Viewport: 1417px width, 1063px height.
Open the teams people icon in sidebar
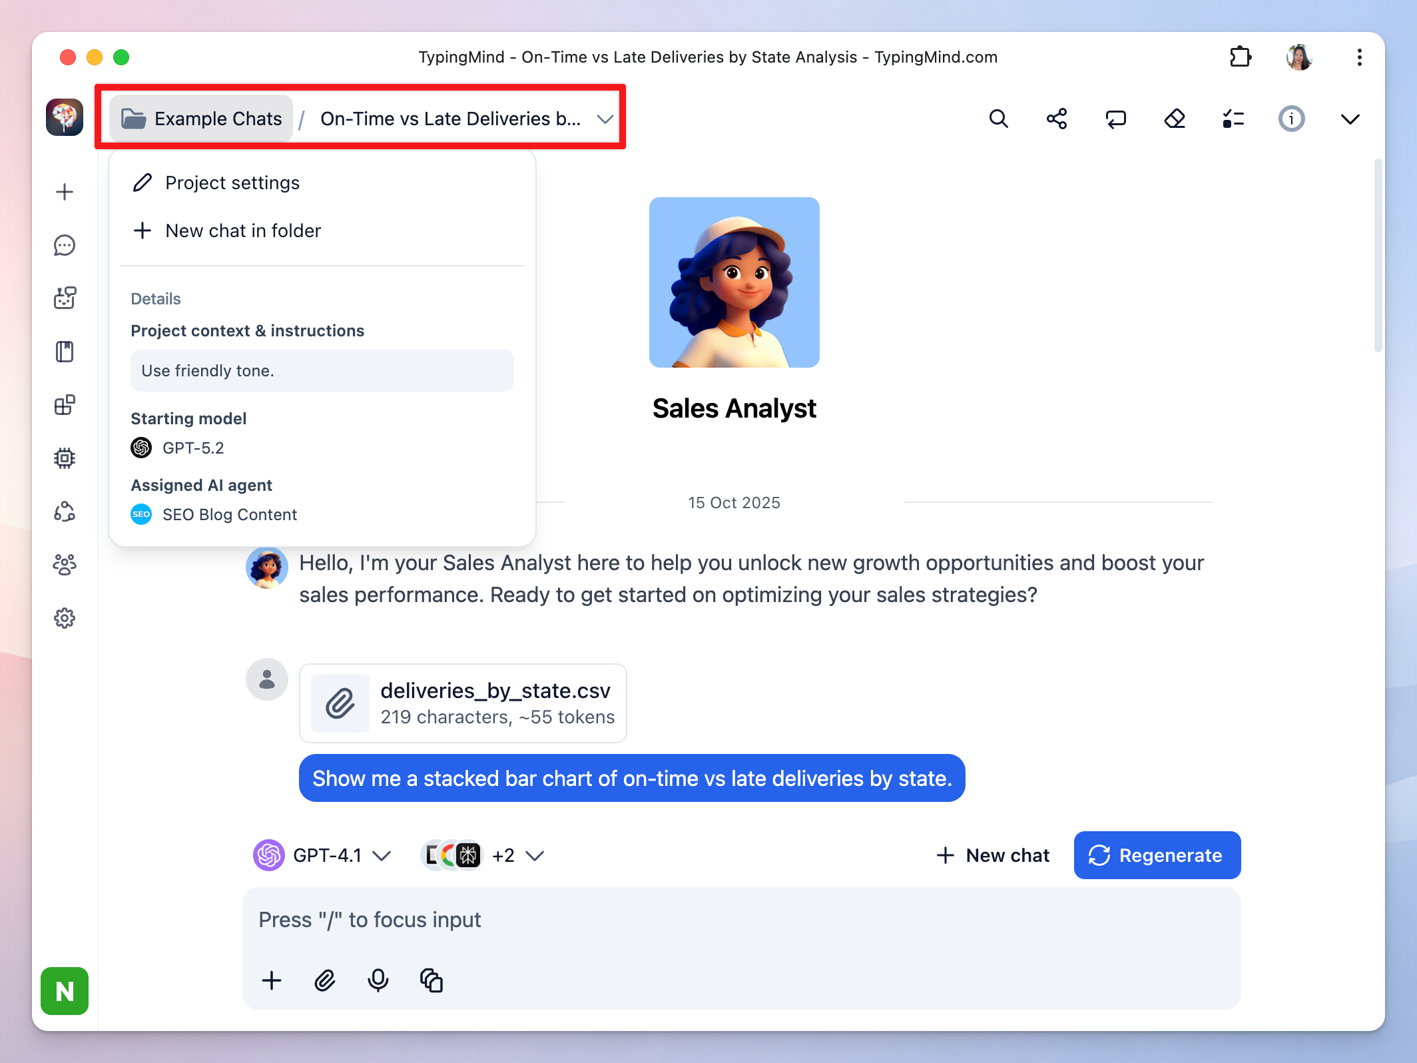pyautogui.click(x=65, y=565)
